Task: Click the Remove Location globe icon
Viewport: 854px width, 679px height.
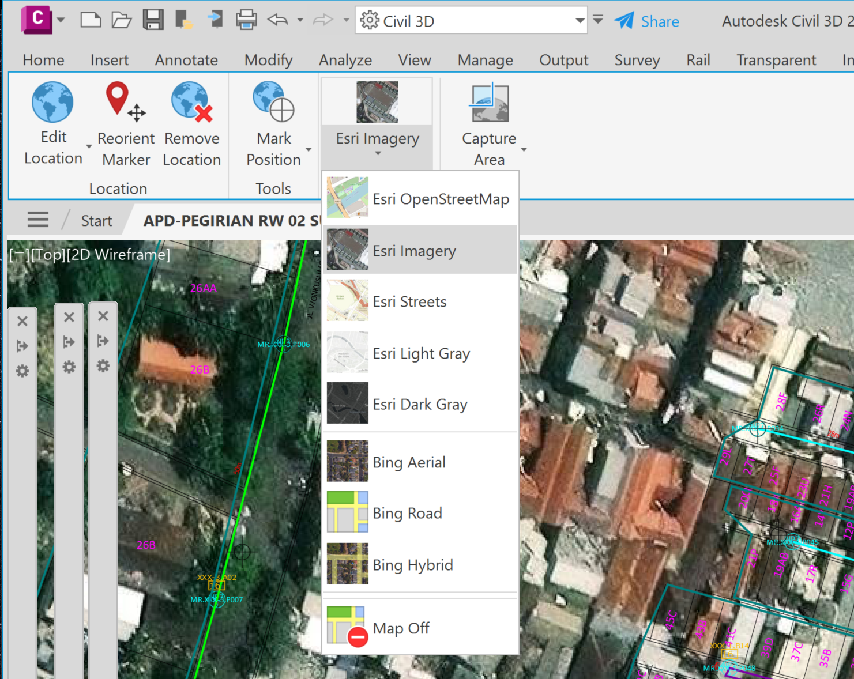Action: pos(192,102)
